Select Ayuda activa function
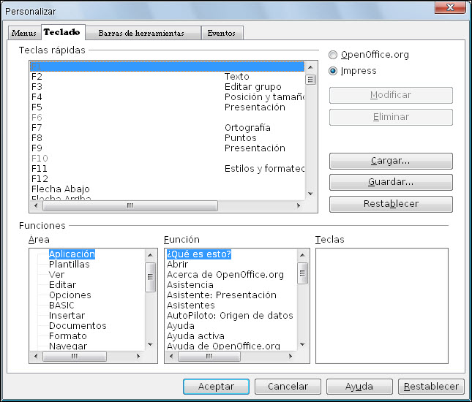 [x=195, y=336]
